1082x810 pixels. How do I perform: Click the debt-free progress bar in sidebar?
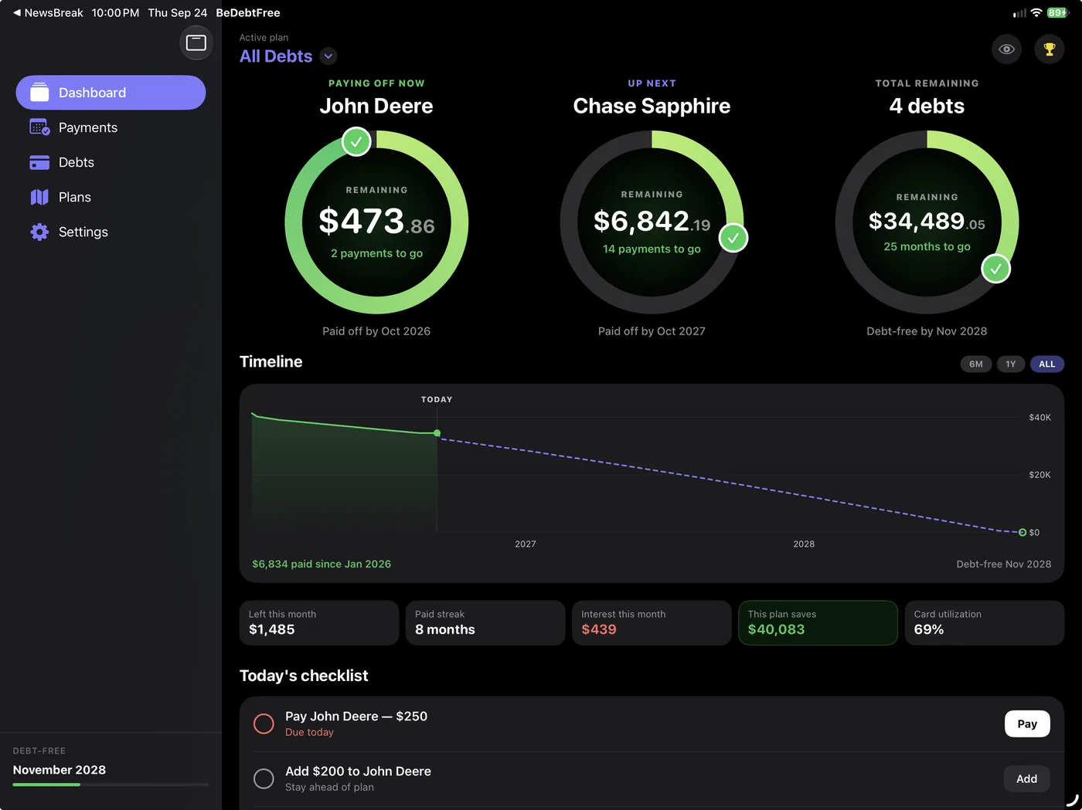(111, 785)
